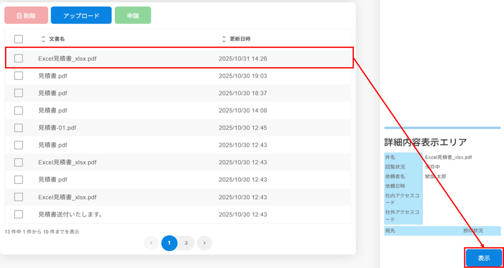
Task: Click the 申請 button
Action: [133, 16]
